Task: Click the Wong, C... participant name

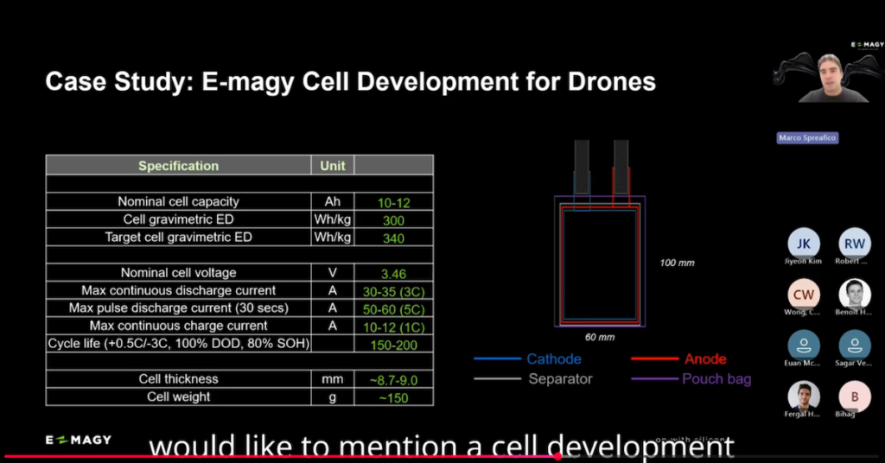Action: (802, 312)
